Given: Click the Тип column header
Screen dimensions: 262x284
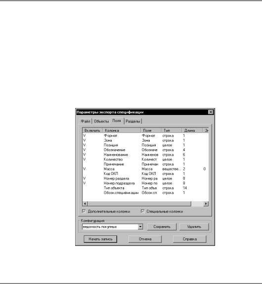Looking at the screenshot, I should click(172, 130).
